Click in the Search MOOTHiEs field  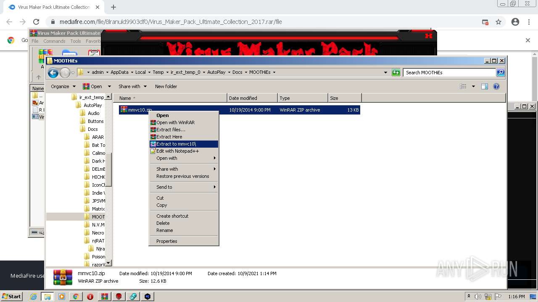449,73
